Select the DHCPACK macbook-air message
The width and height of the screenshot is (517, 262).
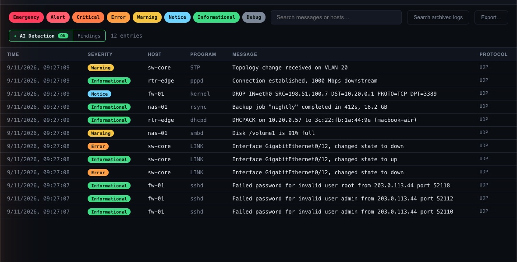325,120
